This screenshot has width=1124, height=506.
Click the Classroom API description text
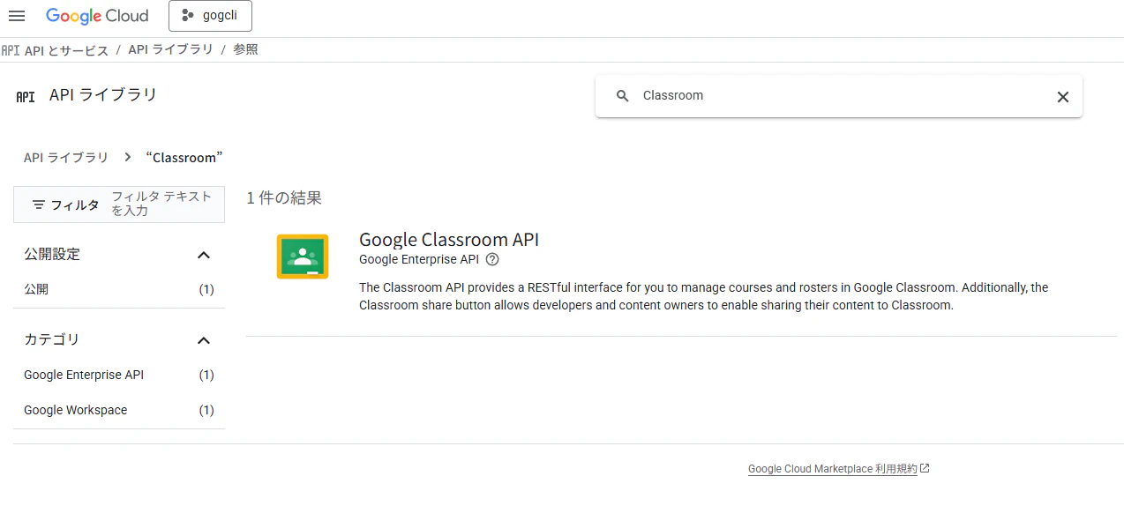click(703, 296)
